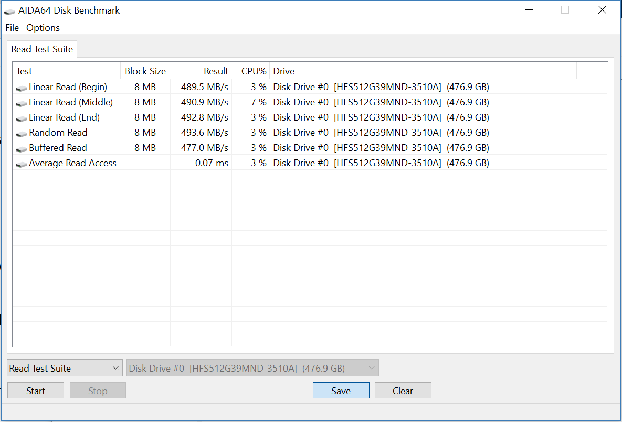Click the 490.9 MB/s result value

(205, 102)
